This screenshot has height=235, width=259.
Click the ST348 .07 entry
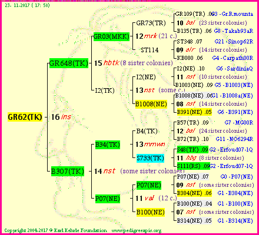tap(190, 42)
